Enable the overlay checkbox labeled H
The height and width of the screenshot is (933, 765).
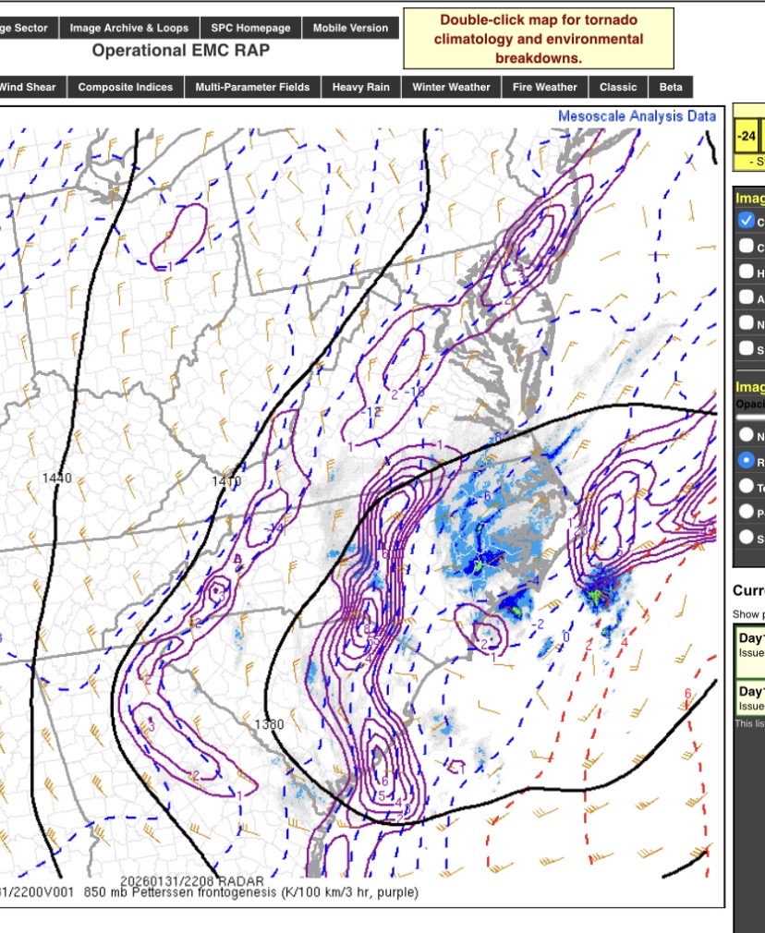(747, 272)
